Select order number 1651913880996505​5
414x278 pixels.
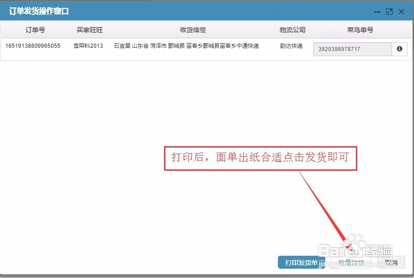[x=33, y=46]
